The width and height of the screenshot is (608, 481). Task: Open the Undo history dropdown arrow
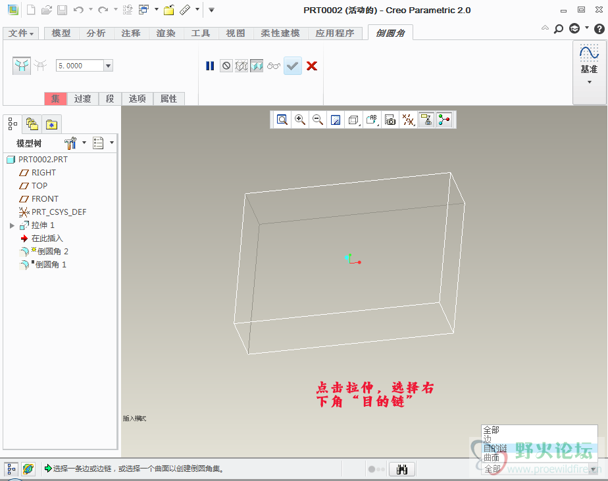tap(91, 9)
